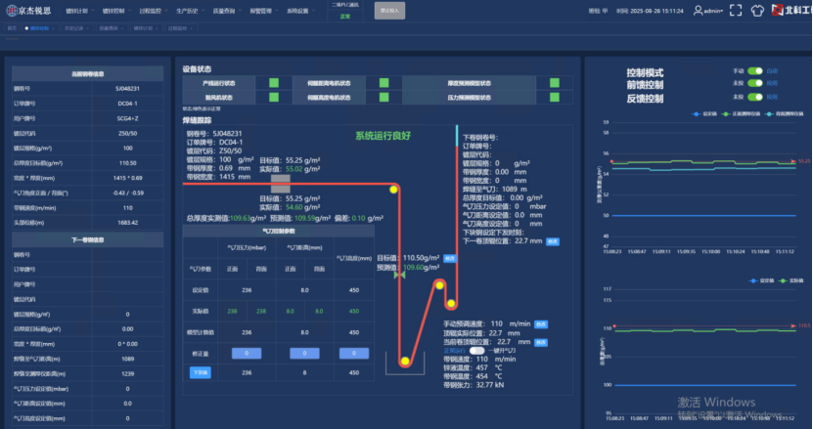This screenshot has width=813, height=429.
Task: Click the green production line status indicator
Action: (x=275, y=83)
